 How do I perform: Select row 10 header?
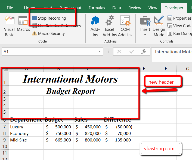5,146
